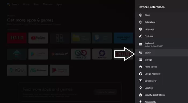Click the Security & restrictions lock icon

pos(140,95)
